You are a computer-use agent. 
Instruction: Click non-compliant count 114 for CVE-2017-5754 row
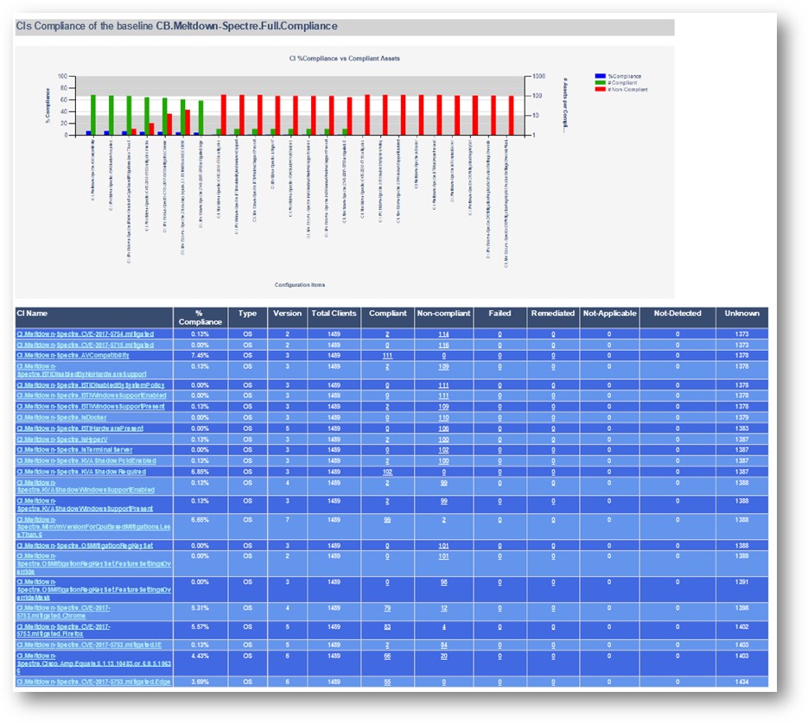point(443,334)
